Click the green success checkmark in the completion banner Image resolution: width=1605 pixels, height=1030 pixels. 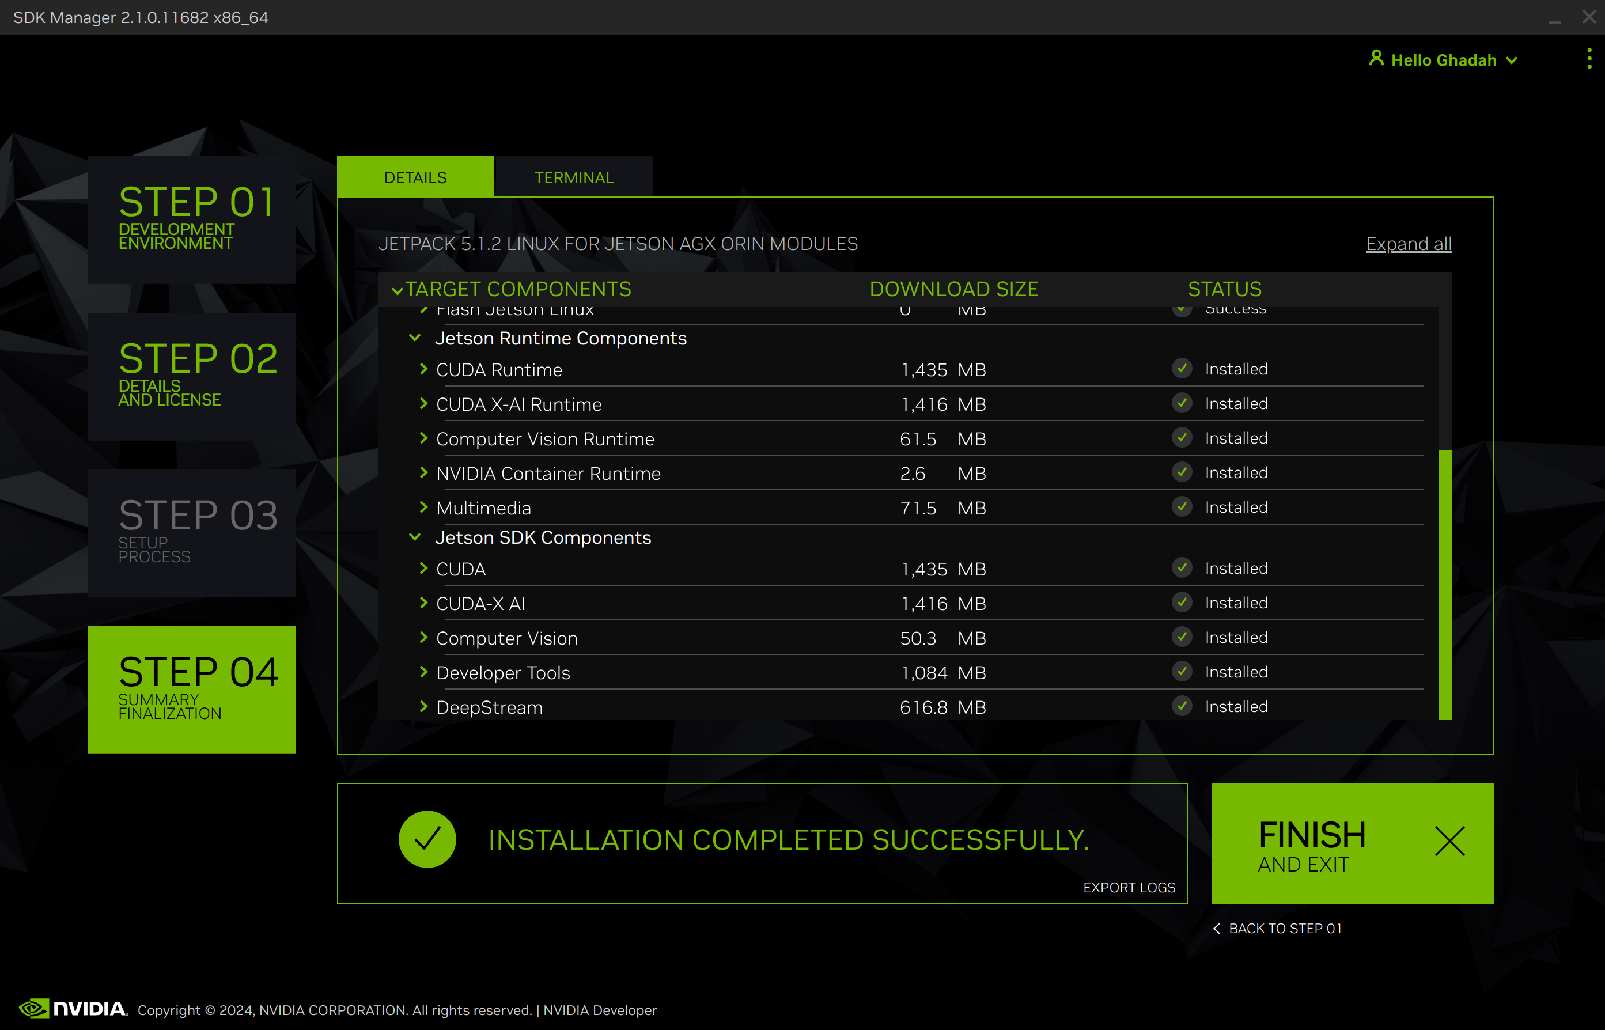point(427,838)
